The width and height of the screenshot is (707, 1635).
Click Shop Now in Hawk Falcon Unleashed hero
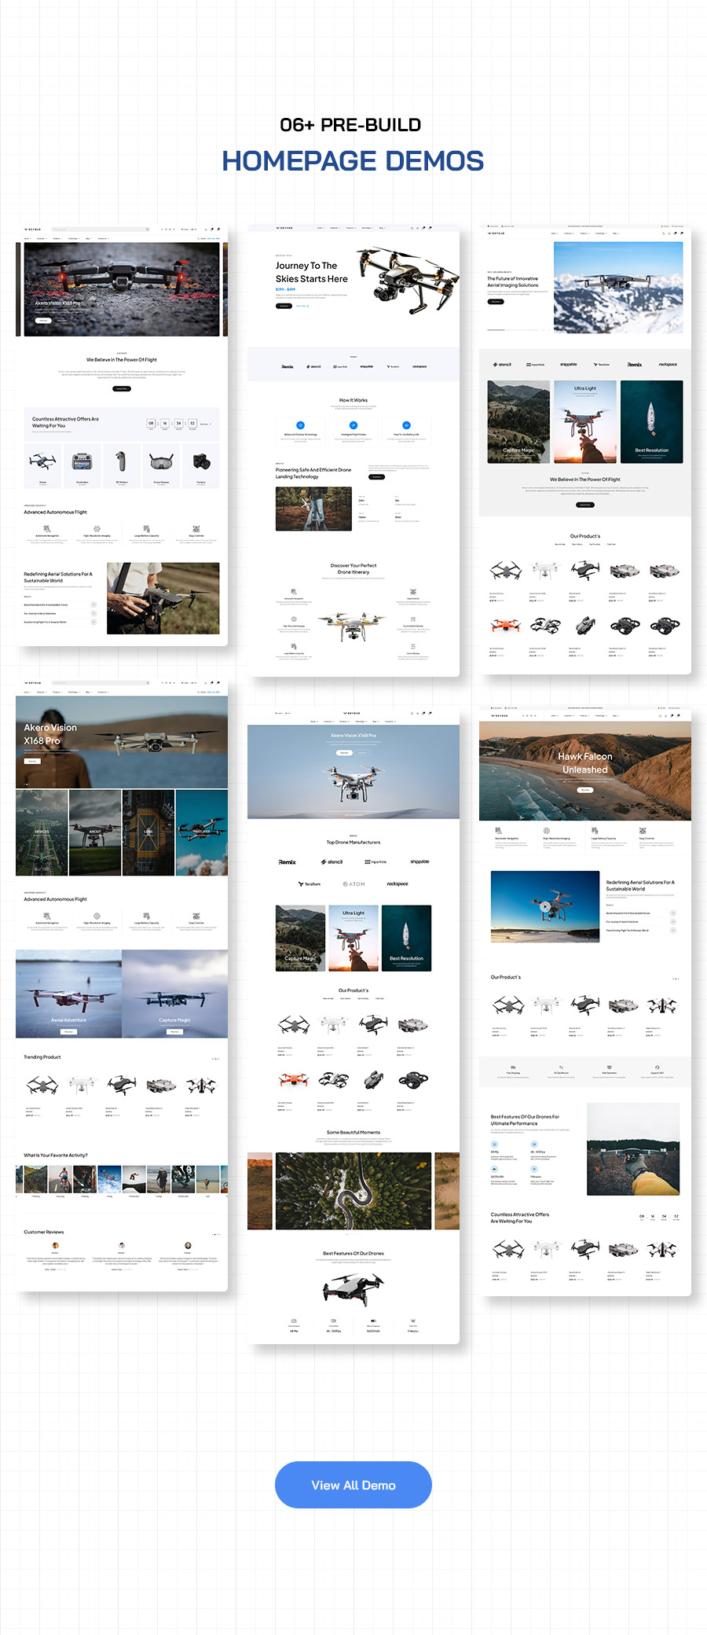(585, 789)
